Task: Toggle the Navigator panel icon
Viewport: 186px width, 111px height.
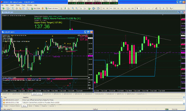Action: [x=20, y=8]
